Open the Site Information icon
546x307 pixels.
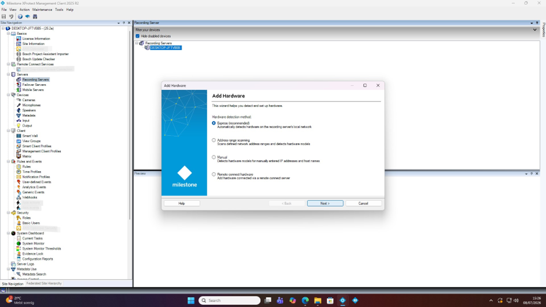(x=19, y=44)
